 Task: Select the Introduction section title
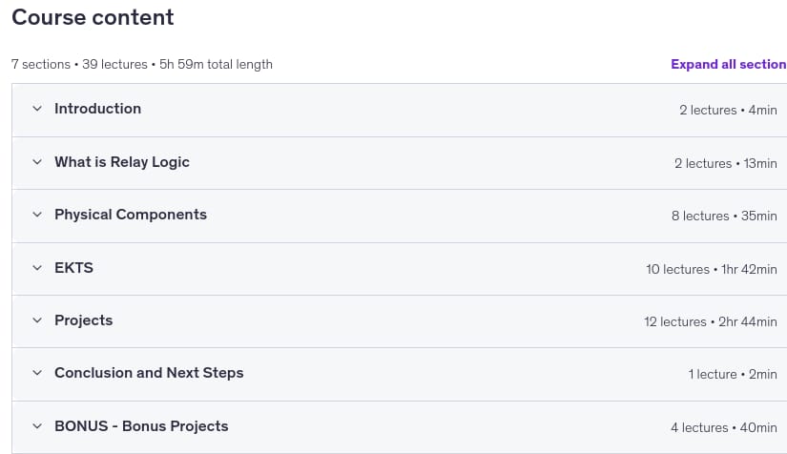[98, 109]
